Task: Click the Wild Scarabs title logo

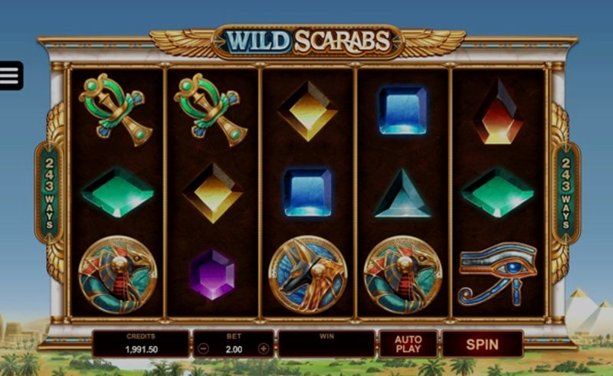Action: click(x=308, y=41)
